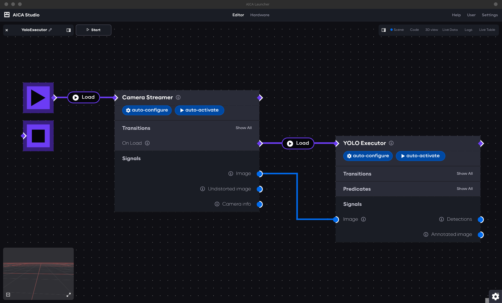Expand the 3D preview to full screen
The width and height of the screenshot is (502, 303).
click(69, 295)
